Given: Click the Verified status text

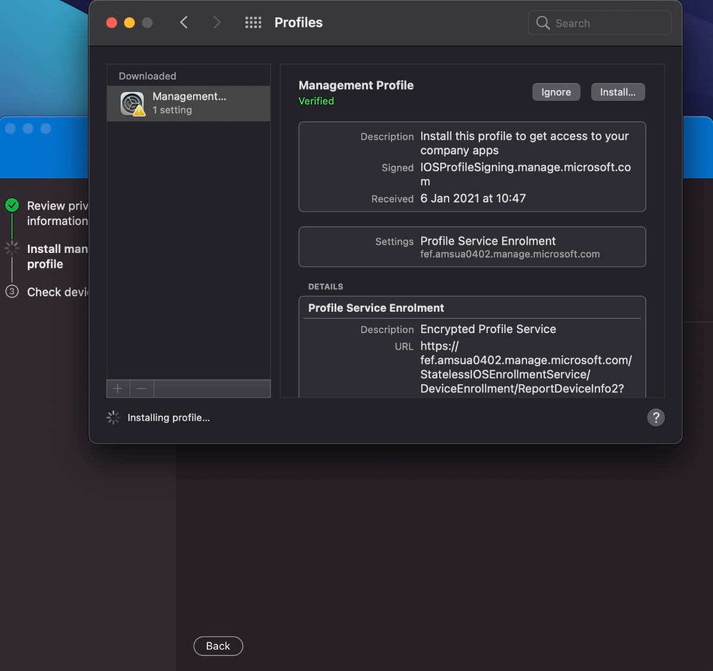Looking at the screenshot, I should point(316,101).
